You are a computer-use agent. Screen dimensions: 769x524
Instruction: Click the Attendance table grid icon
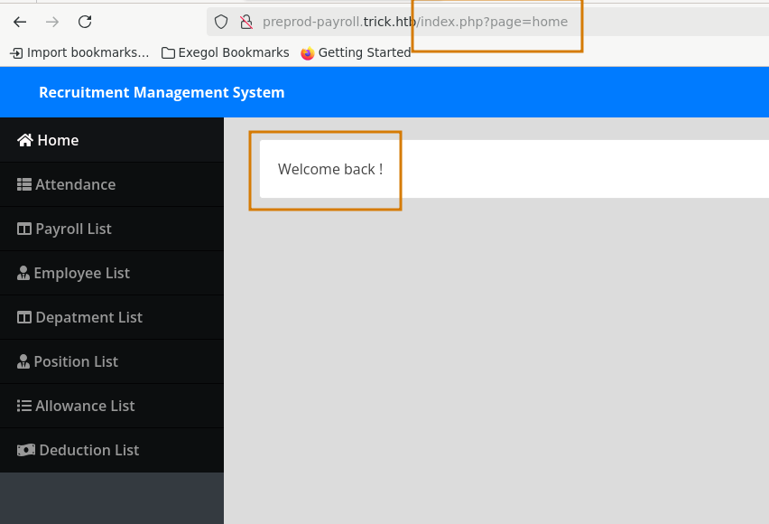pos(24,184)
